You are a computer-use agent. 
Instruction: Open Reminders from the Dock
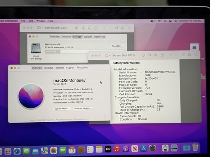click(90, 150)
